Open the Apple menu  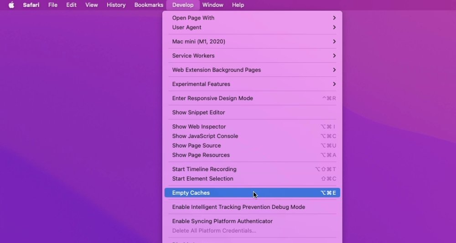point(11,5)
